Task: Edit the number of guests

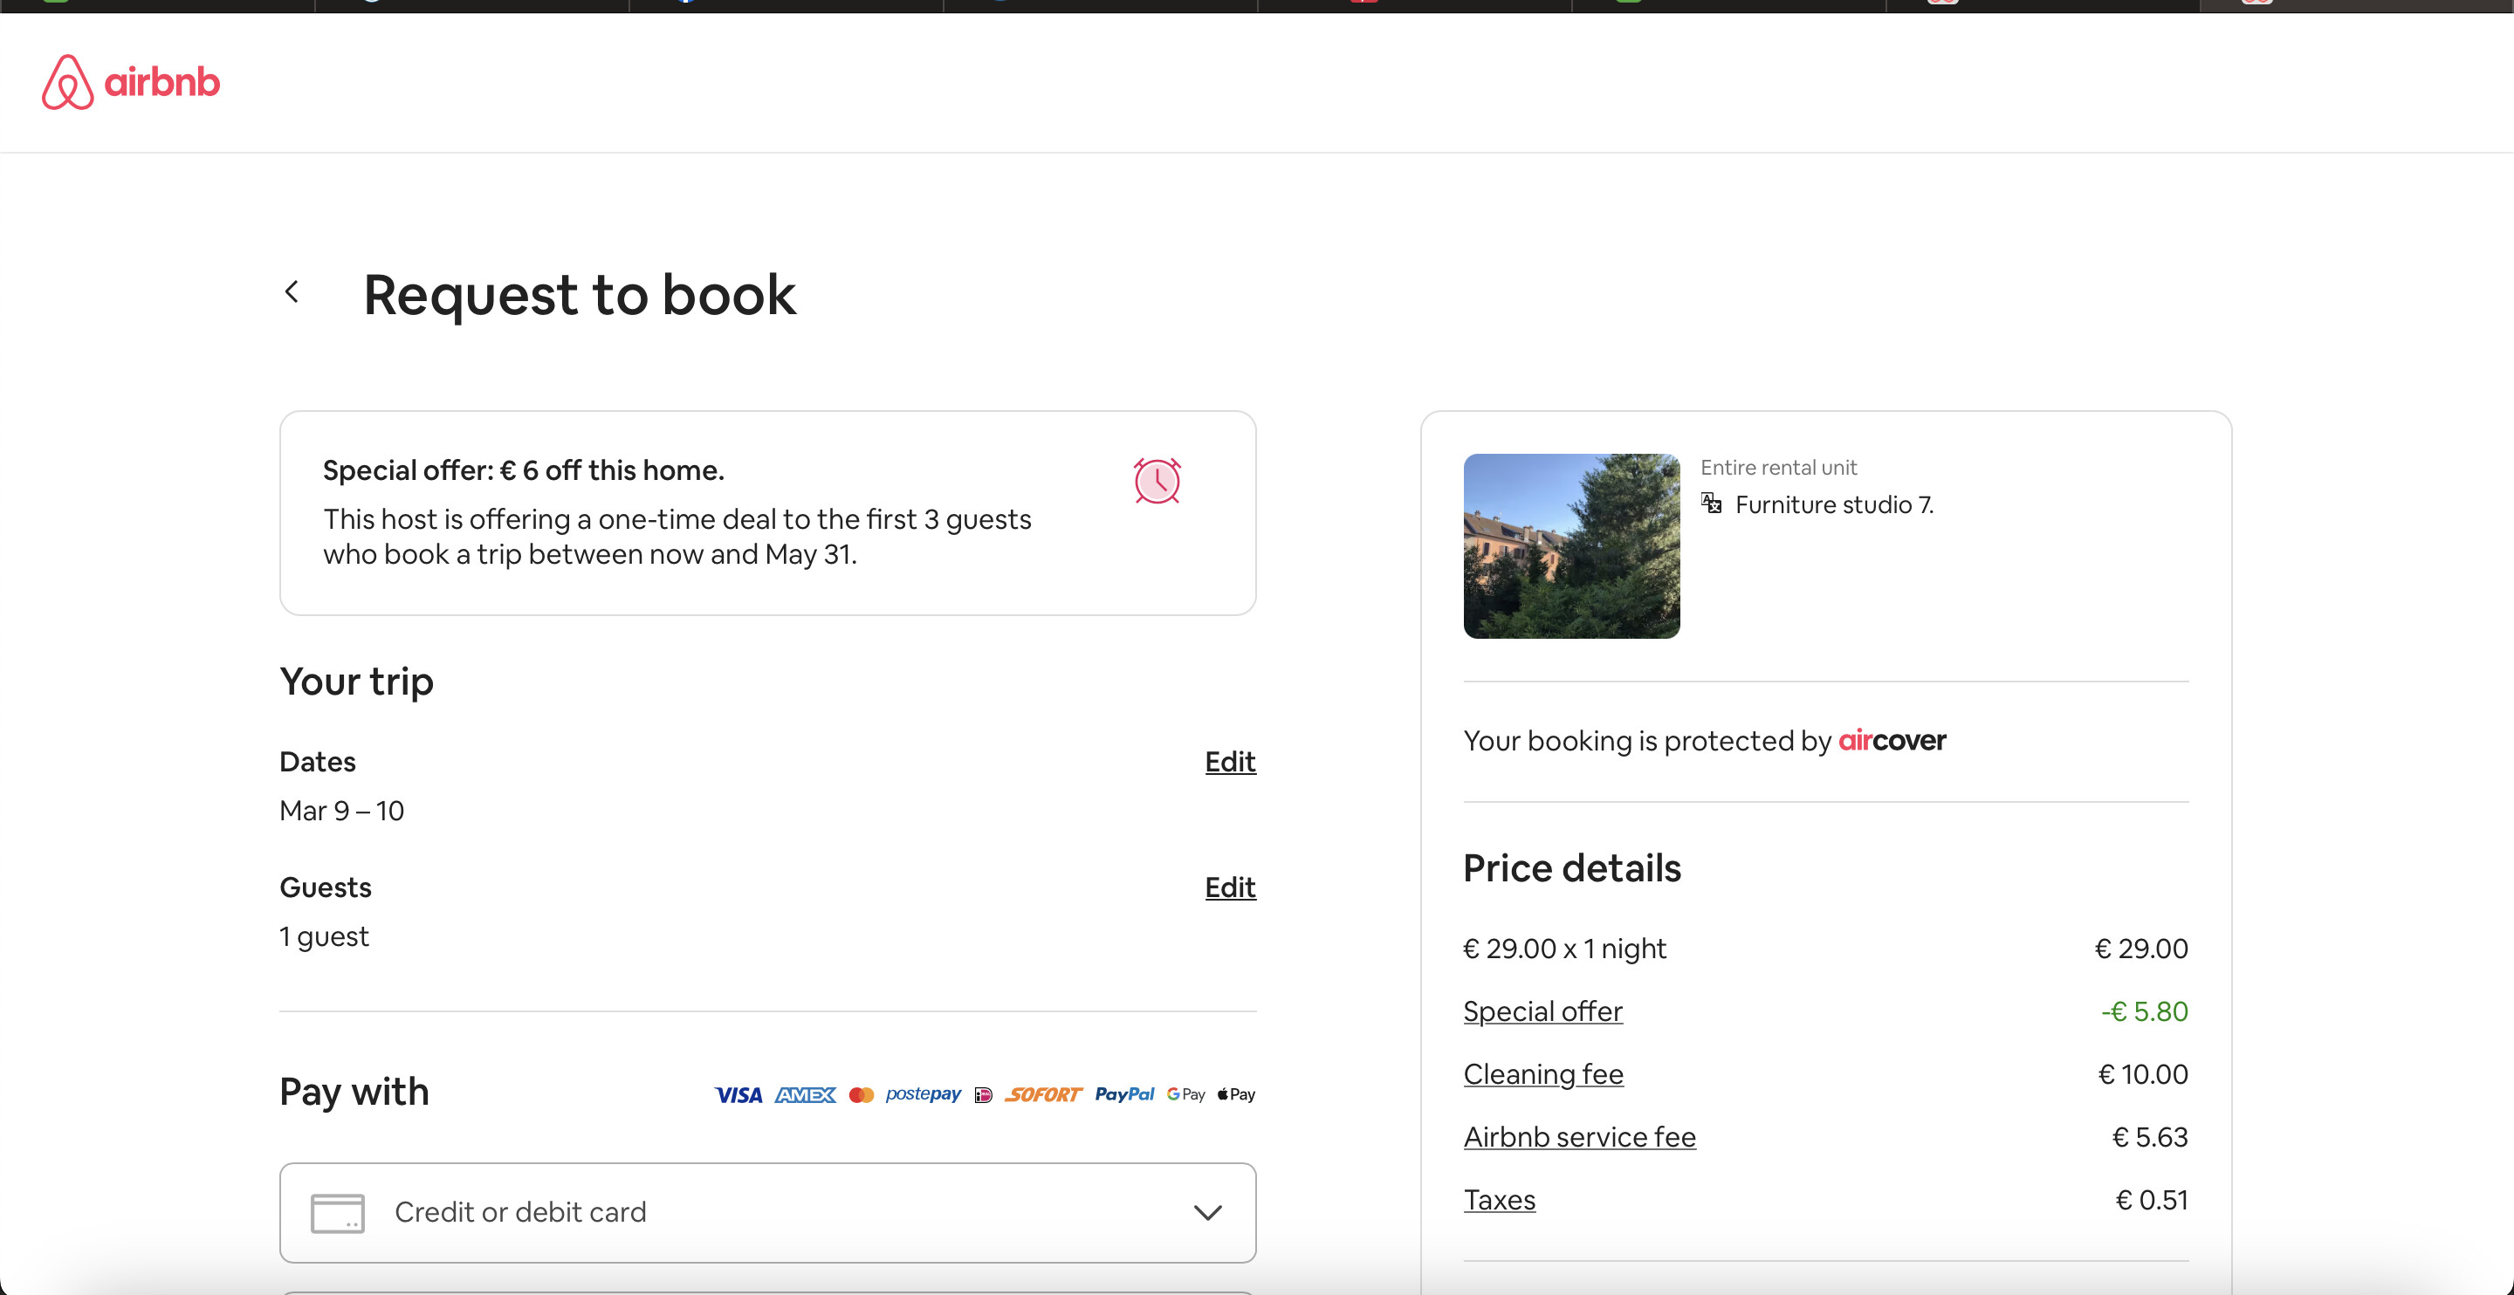Action: point(1230,887)
